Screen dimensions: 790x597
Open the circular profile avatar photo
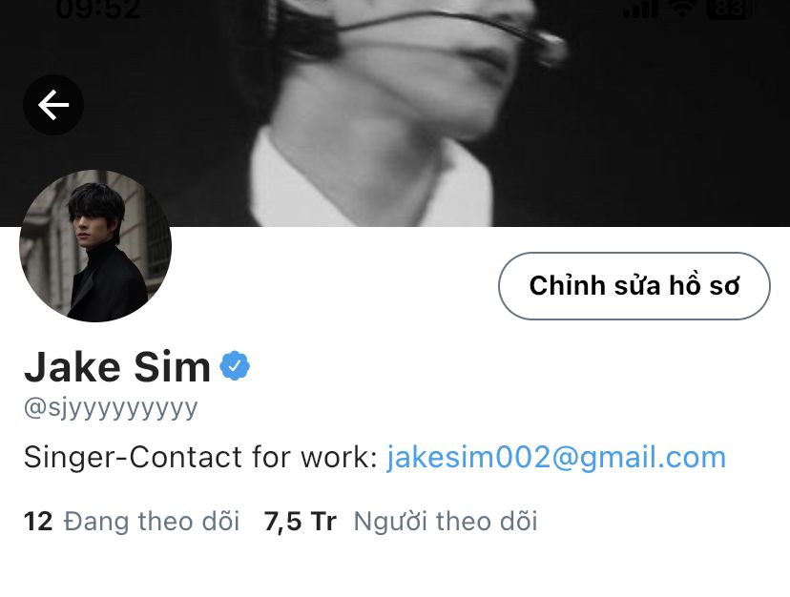[95, 246]
